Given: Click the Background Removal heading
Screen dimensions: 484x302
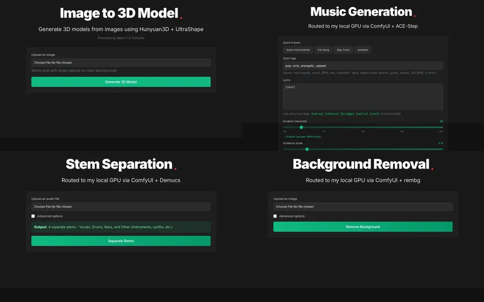Looking at the screenshot, I should pyautogui.click(x=361, y=164).
